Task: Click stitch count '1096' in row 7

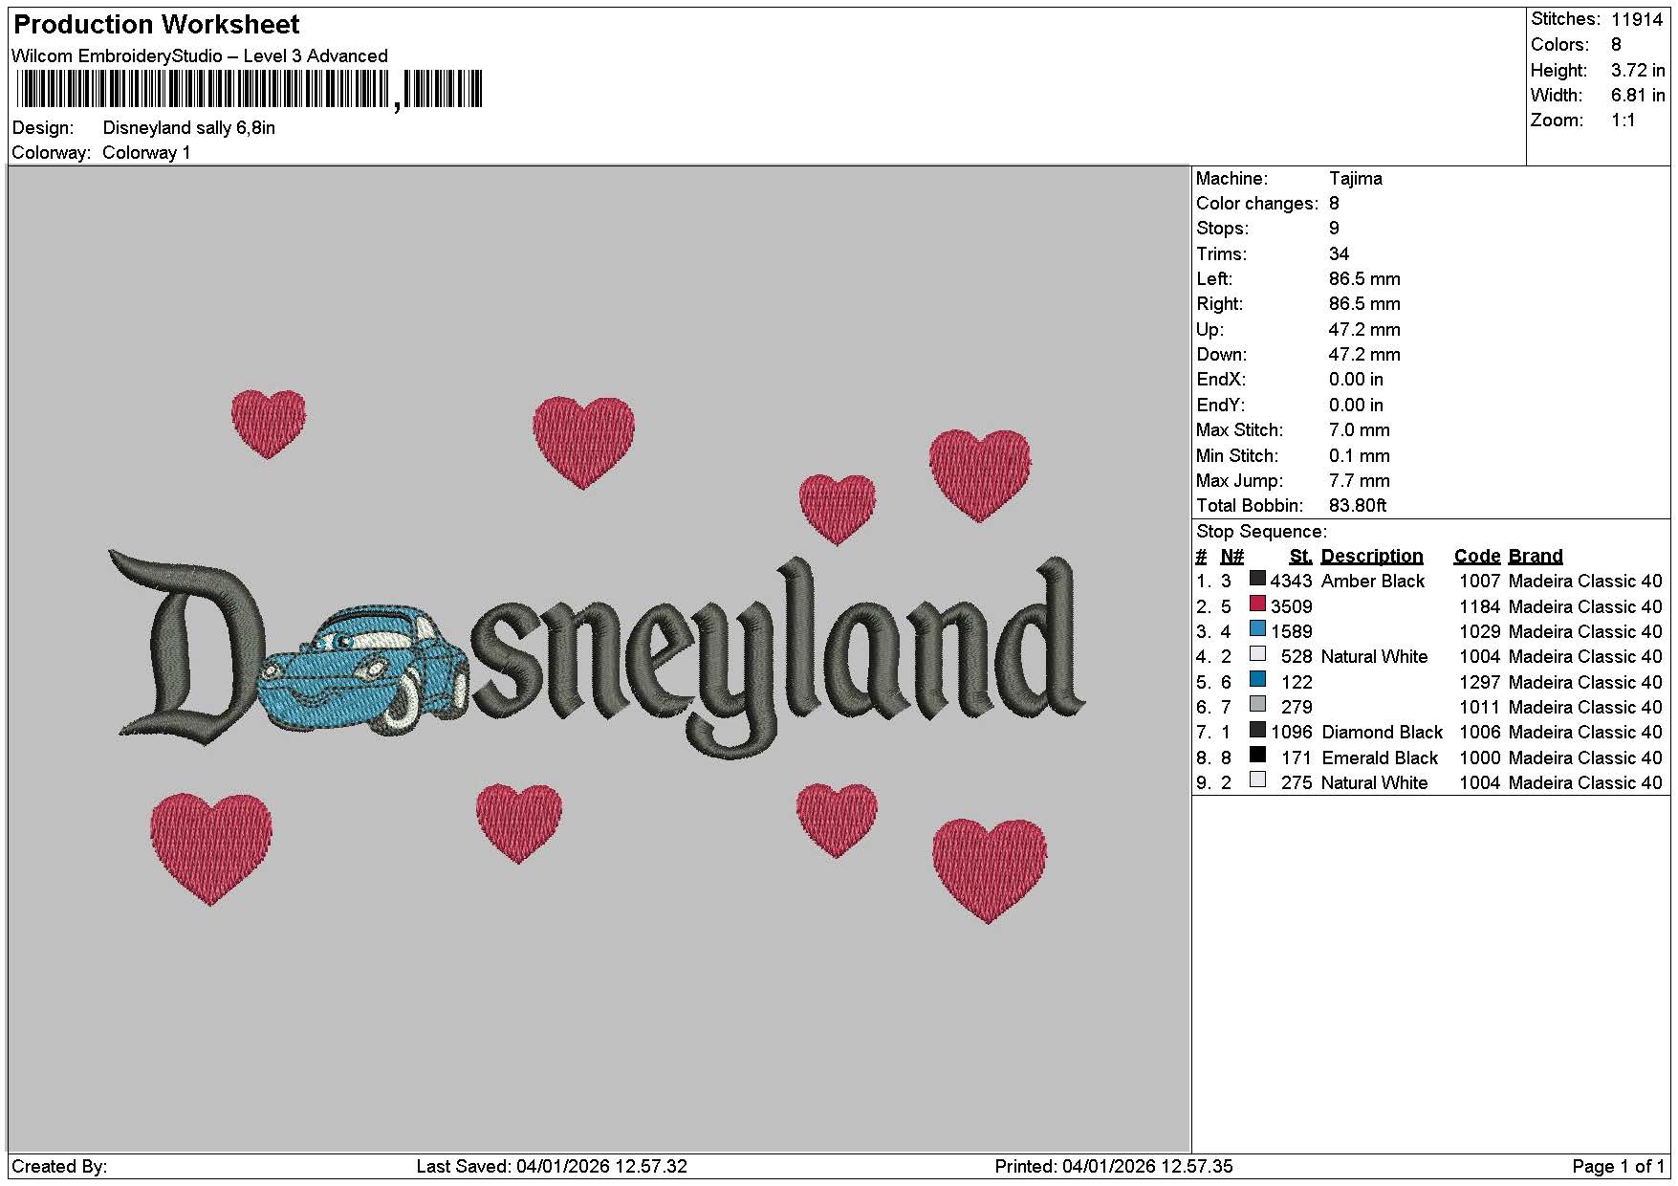Action: (1291, 733)
